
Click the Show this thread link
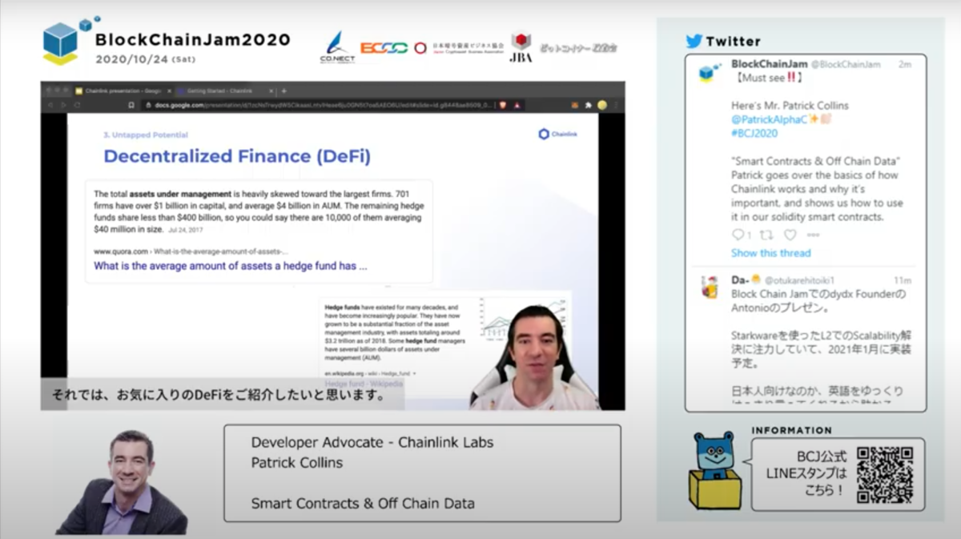click(x=770, y=253)
